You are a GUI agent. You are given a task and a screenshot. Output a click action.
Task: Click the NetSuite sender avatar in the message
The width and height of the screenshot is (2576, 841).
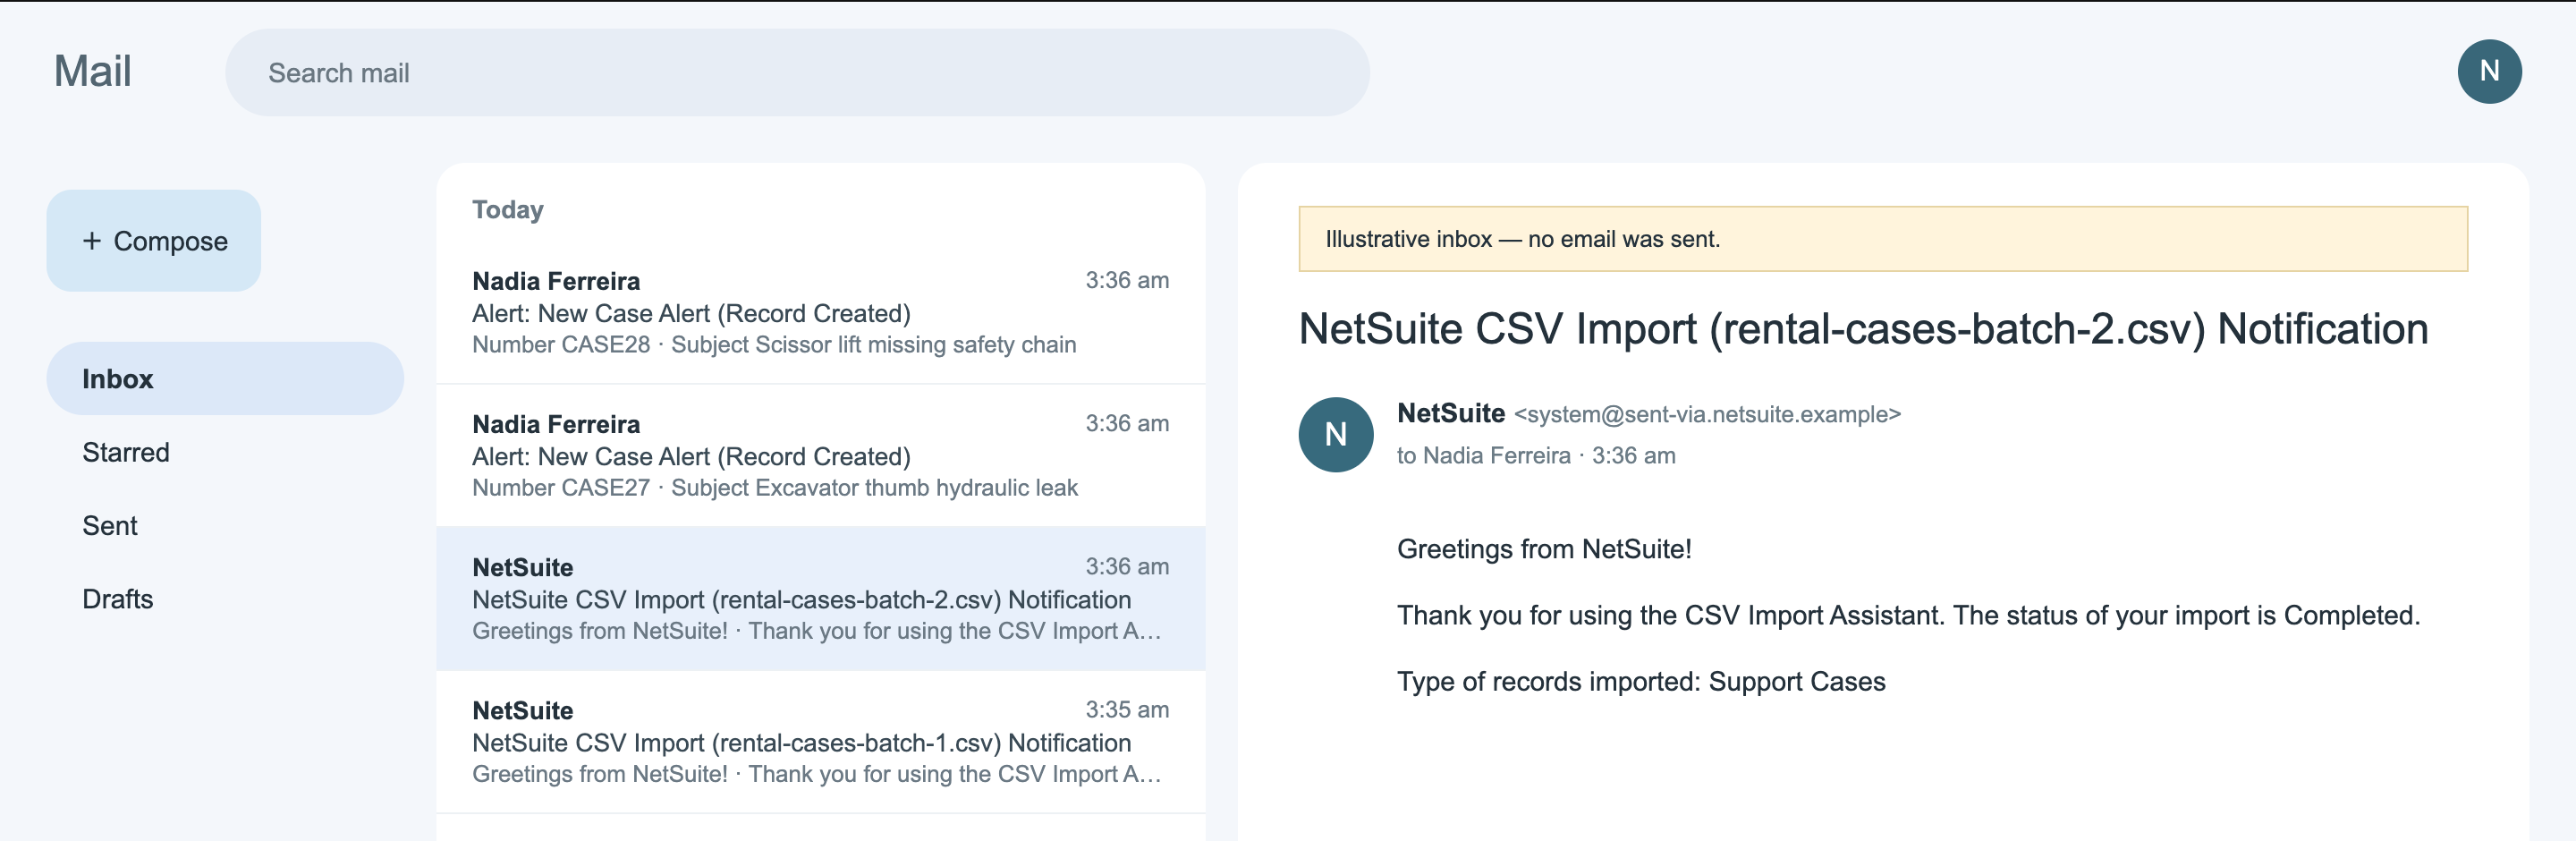1335,435
